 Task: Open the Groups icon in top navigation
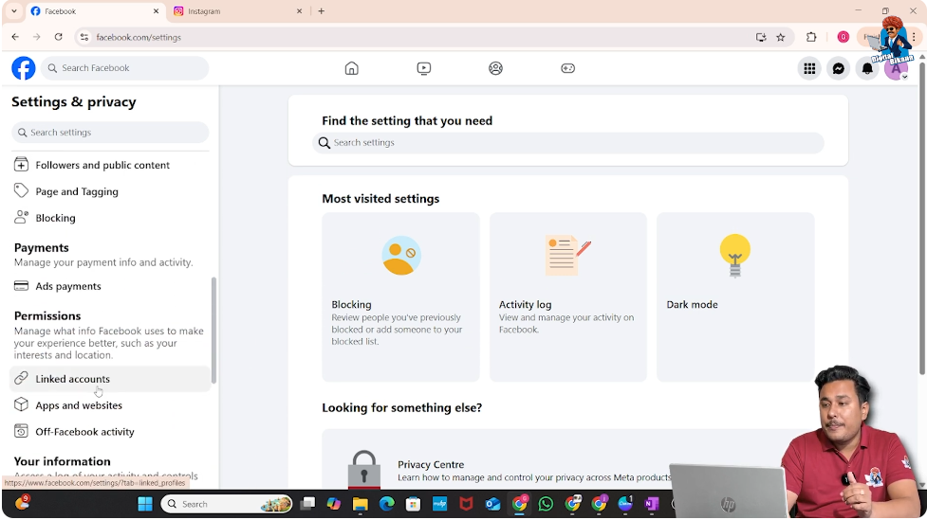[x=495, y=68]
